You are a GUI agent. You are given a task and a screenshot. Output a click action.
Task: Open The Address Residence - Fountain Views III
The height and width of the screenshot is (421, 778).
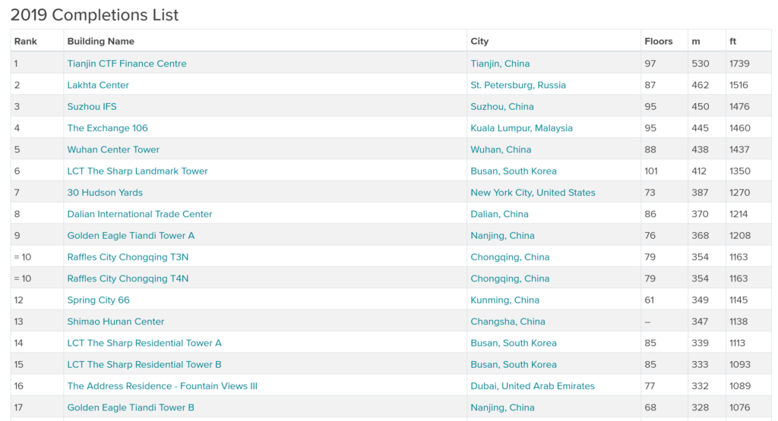(163, 386)
